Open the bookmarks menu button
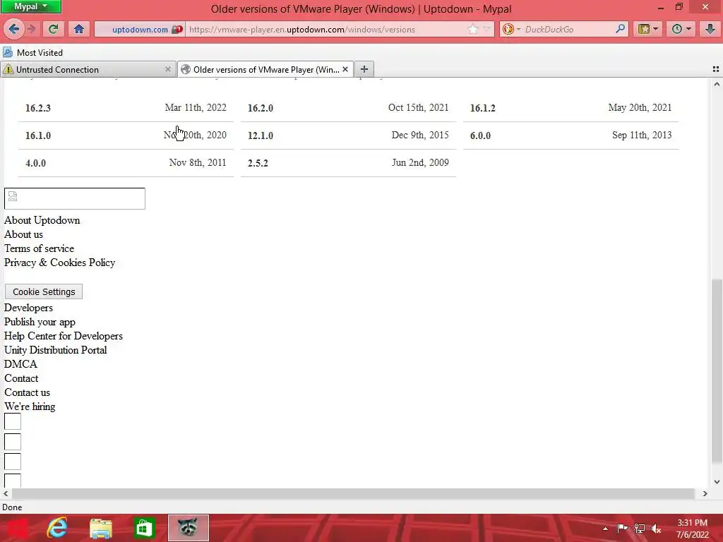This screenshot has width=723, height=542. click(x=648, y=29)
